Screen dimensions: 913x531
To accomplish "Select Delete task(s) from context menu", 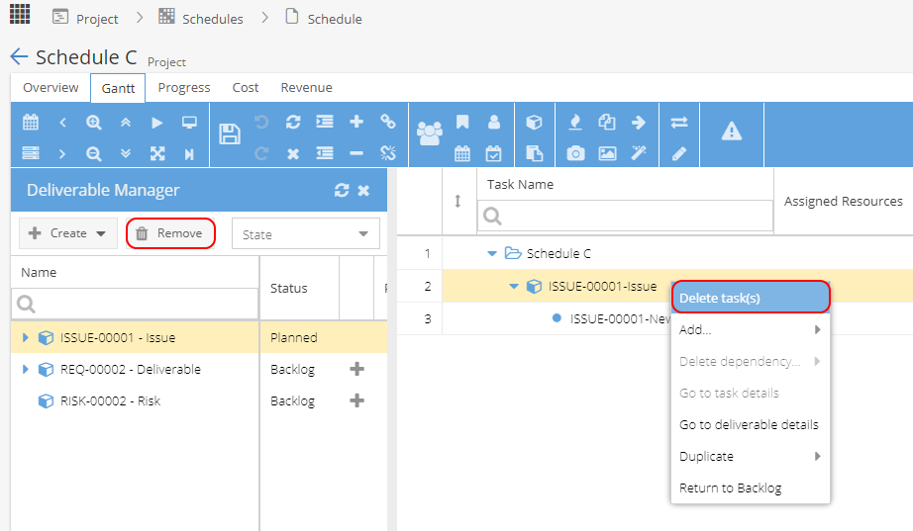I will click(751, 298).
